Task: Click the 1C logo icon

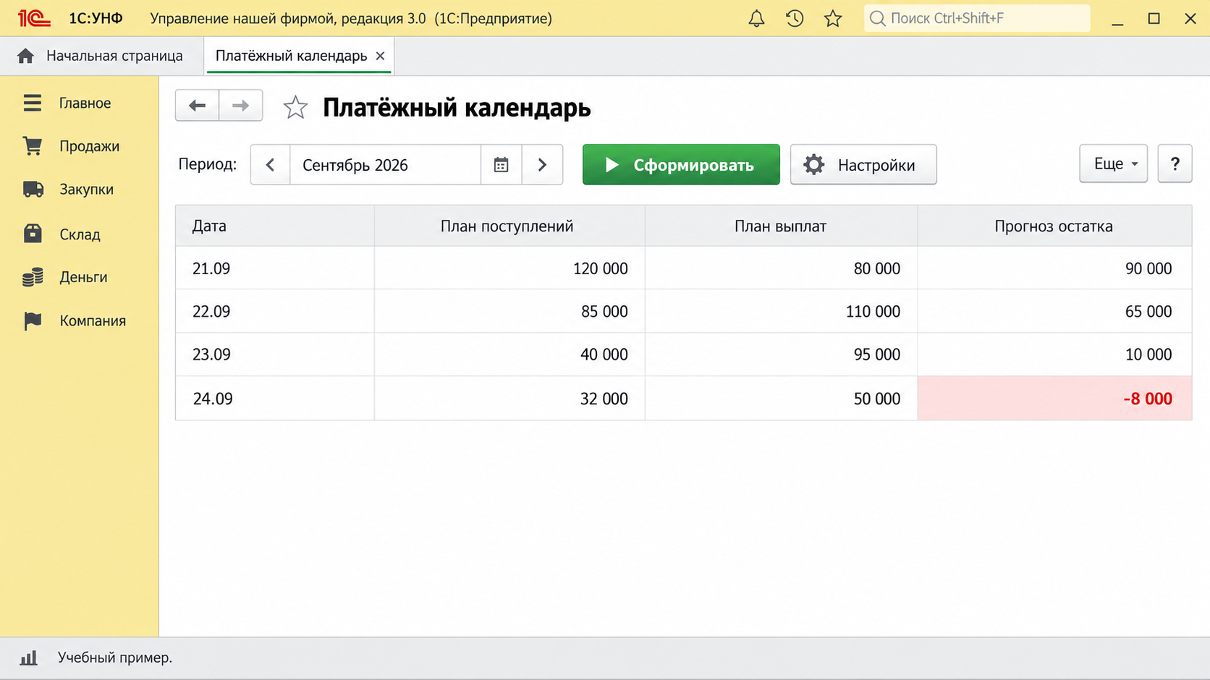Action: pyautogui.click(x=34, y=18)
